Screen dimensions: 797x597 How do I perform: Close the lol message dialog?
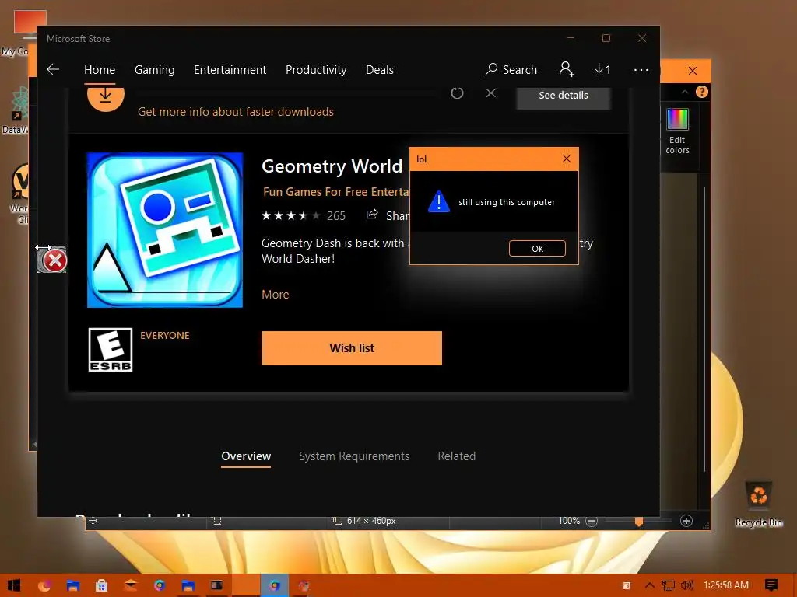pyautogui.click(x=567, y=159)
